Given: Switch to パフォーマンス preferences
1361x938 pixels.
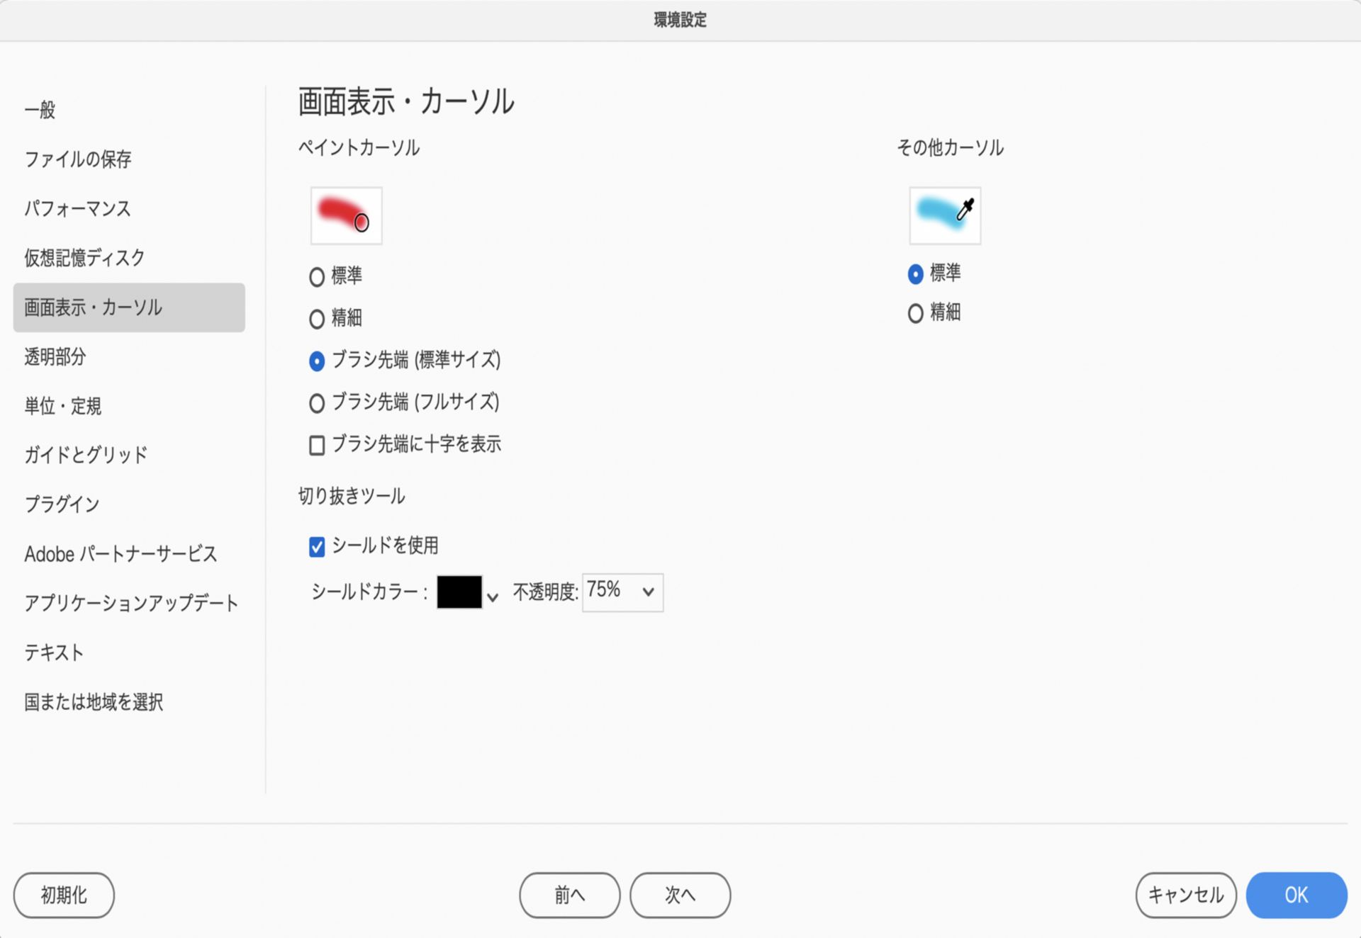Looking at the screenshot, I should (77, 208).
